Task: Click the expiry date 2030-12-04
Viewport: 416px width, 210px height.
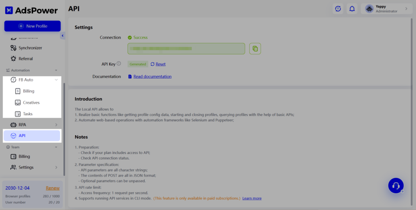Action: [17, 188]
